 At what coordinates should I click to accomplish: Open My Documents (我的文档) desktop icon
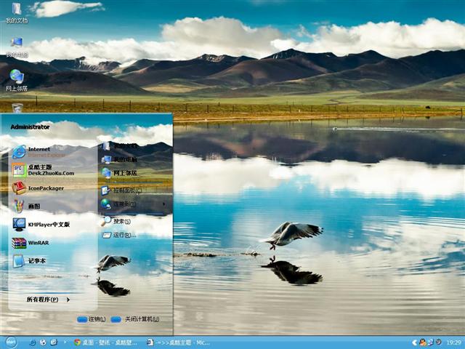(17, 13)
